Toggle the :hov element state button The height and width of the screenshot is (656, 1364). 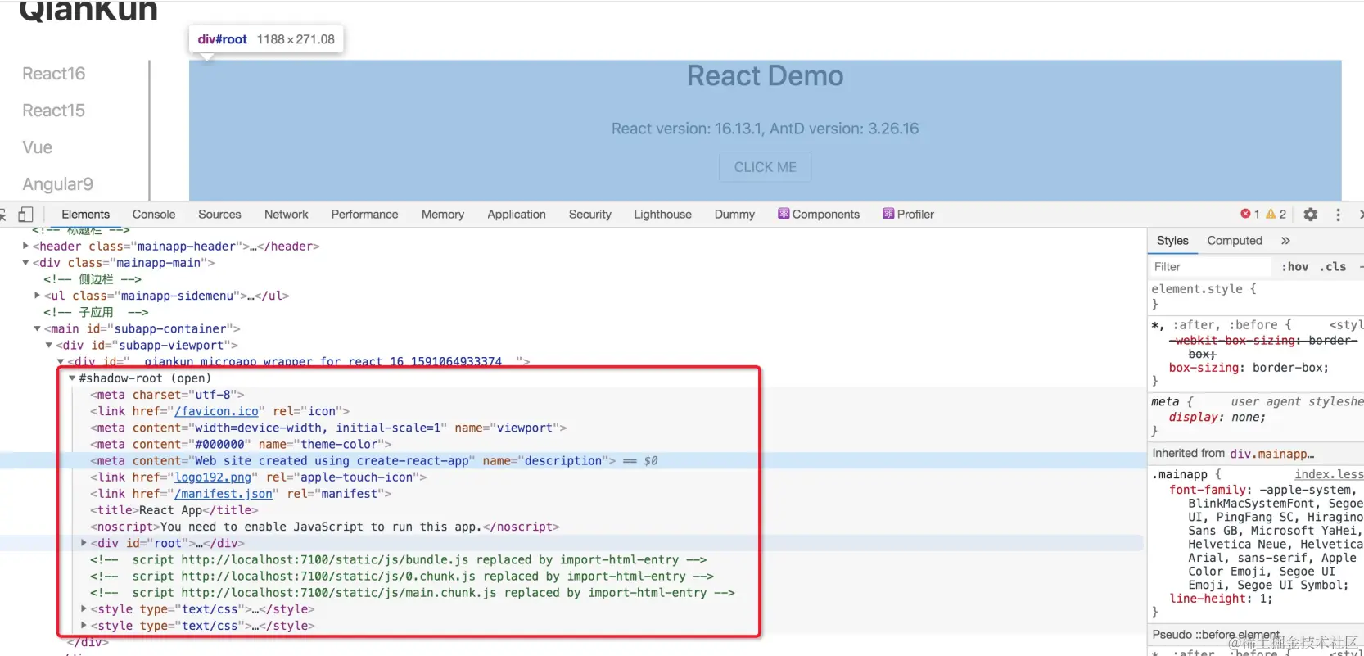pyautogui.click(x=1294, y=267)
